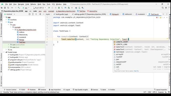Viewport: 171px width, 96px height.
Task: Open the Android project view dropdown
Action: 9,14
